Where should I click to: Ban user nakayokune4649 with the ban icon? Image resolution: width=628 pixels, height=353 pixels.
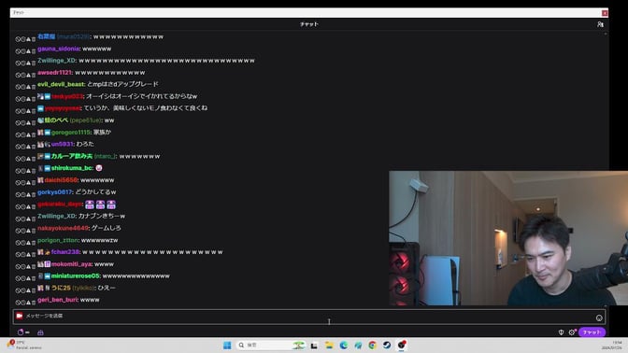(18, 231)
